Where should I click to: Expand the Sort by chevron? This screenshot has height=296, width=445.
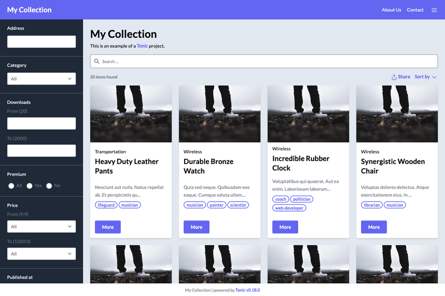[x=434, y=77]
